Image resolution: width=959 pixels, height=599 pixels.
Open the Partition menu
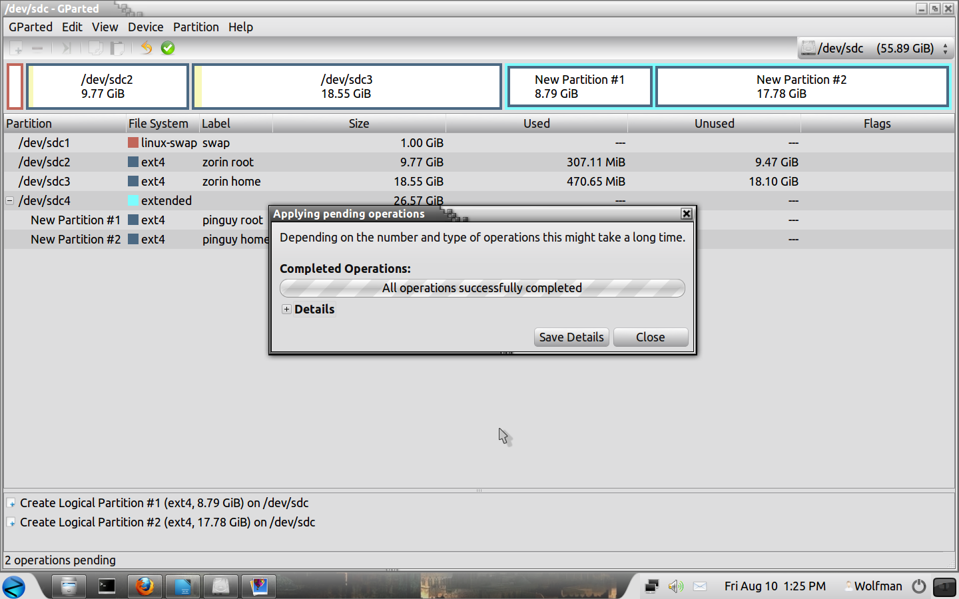tap(196, 27)
